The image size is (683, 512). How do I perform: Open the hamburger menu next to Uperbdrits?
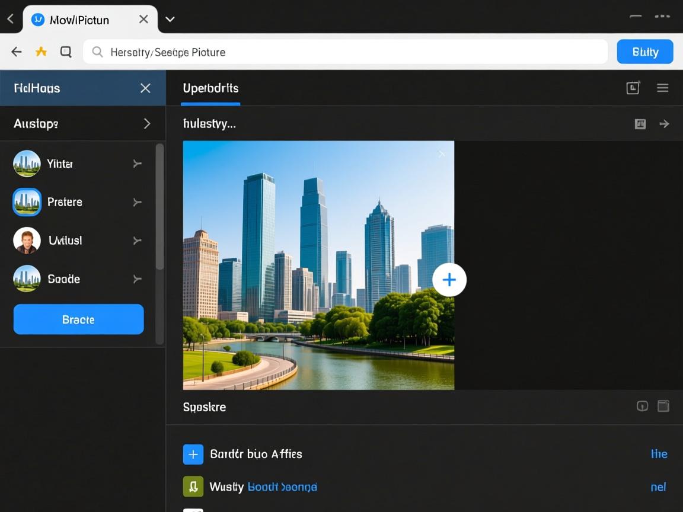click(662, 88)
